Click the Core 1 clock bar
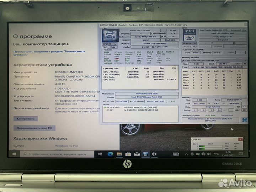256x192 pixels. click(x=210, y=149)
